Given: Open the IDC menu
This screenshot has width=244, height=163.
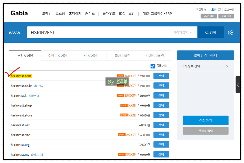Looking at the screenshot, I should (x=122, y=14).
